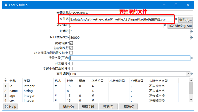Click the Help question mark icon

(7, 106)
